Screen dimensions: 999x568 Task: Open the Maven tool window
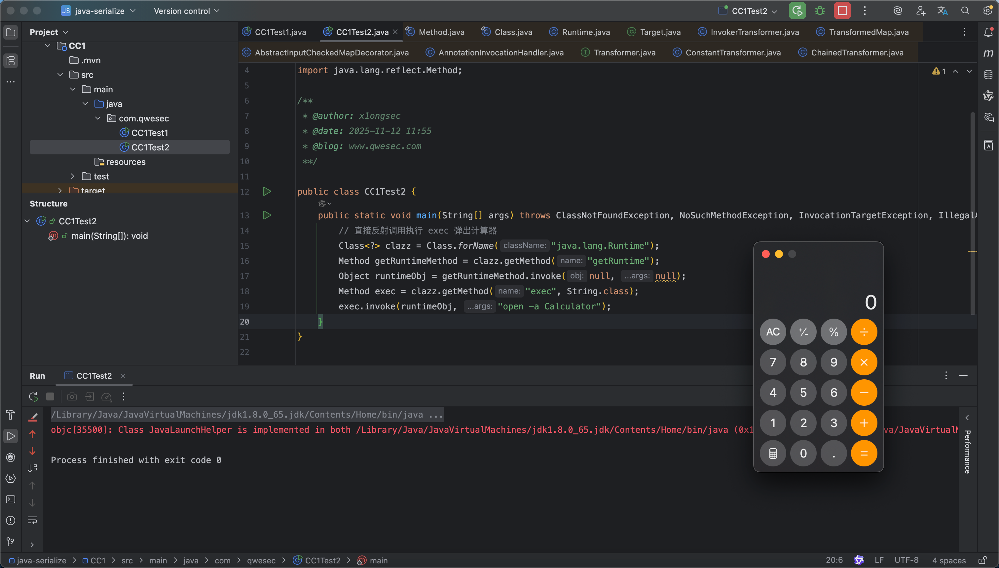(988, 53)
